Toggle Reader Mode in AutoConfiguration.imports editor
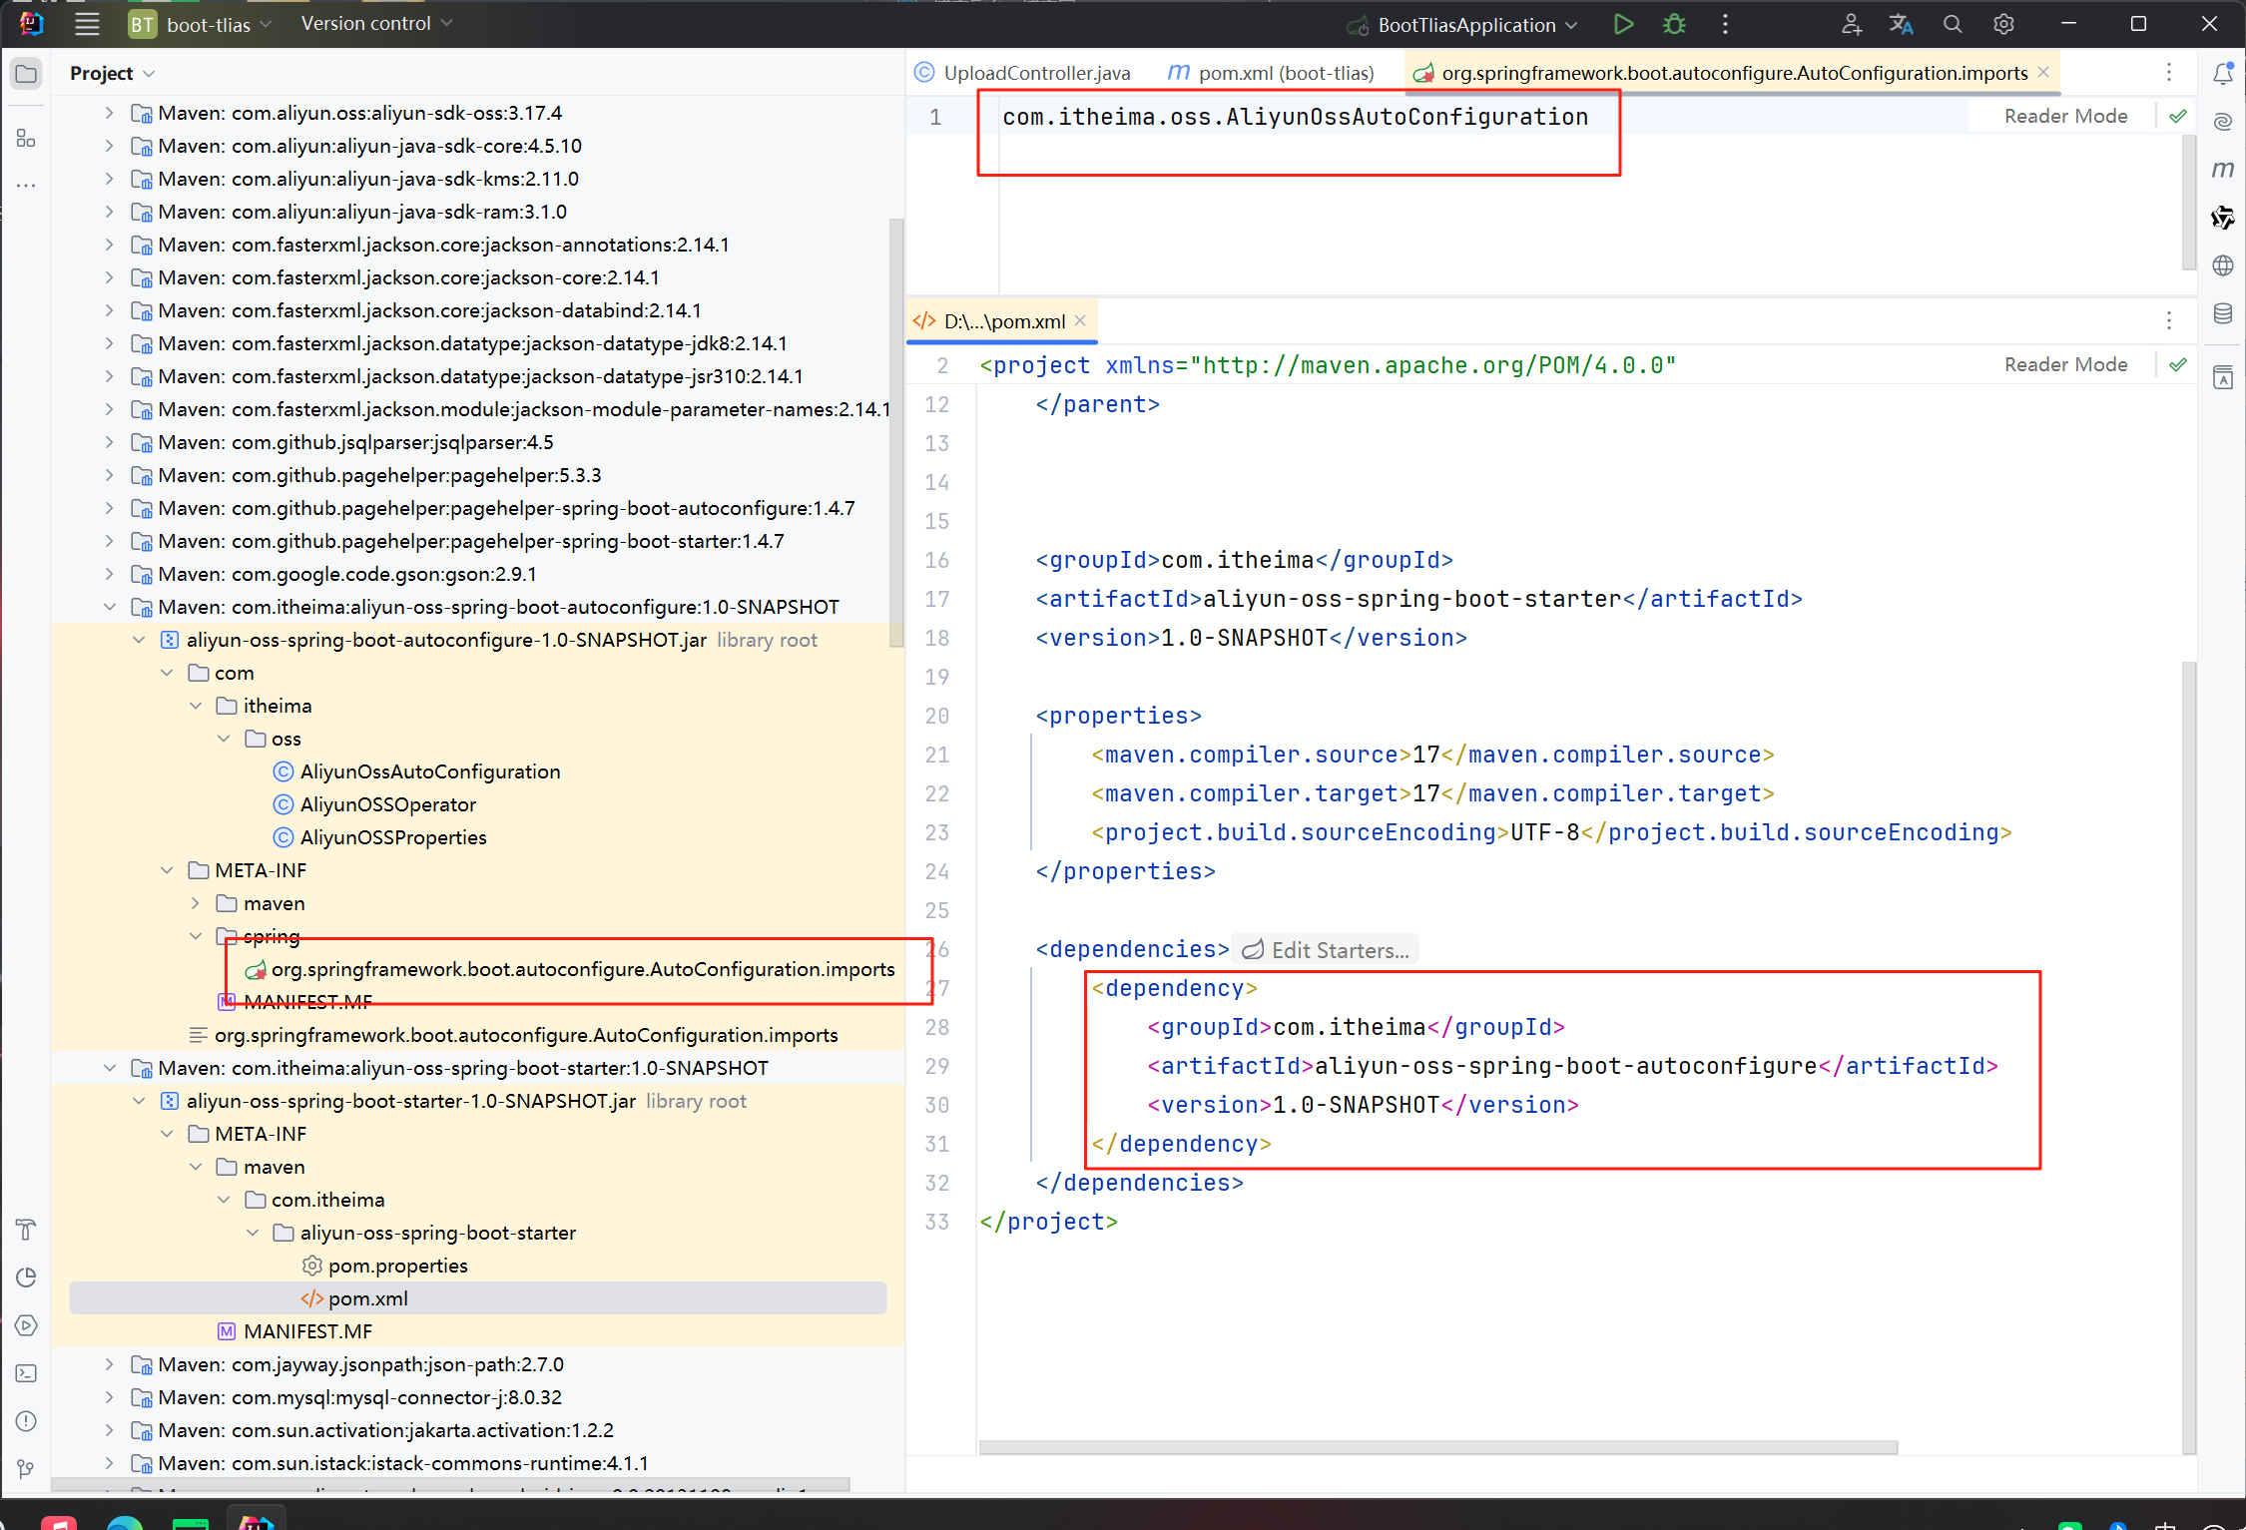2246x1530 pixels. (2065, 116)
